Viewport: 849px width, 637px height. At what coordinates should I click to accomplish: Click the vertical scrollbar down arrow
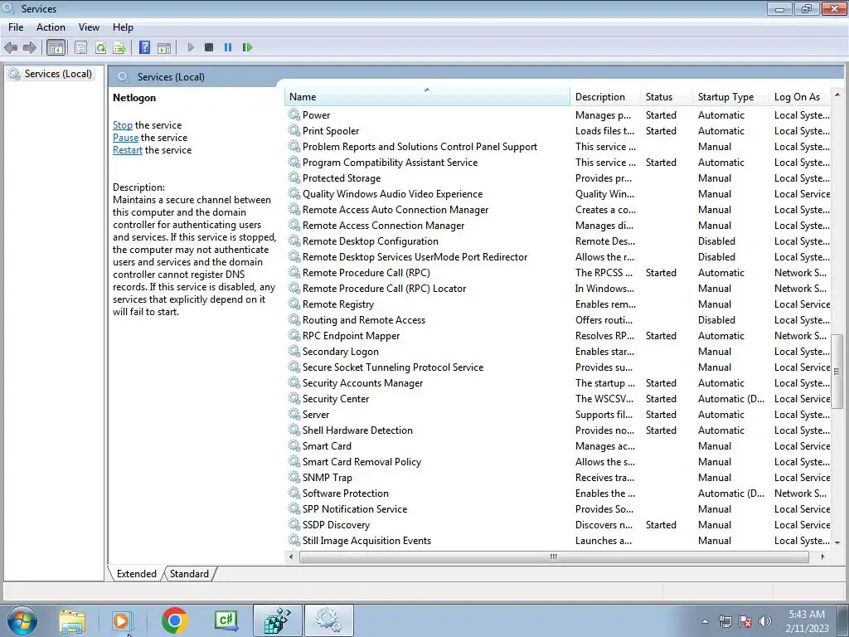837,542
